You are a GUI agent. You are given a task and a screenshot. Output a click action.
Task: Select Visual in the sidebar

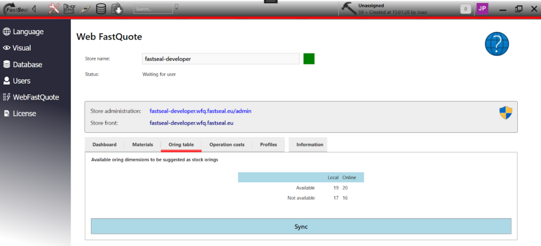(22, 48)
